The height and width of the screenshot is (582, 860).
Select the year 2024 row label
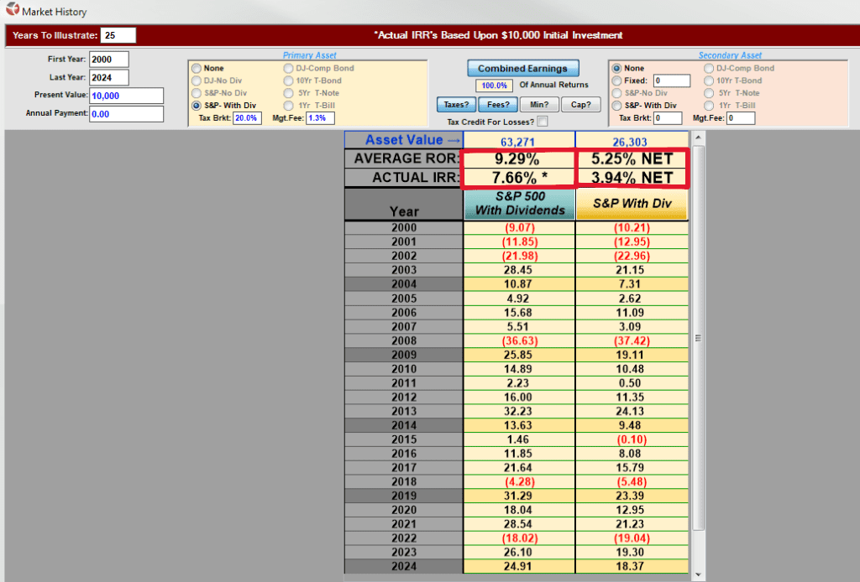click(x=404, y=567)
